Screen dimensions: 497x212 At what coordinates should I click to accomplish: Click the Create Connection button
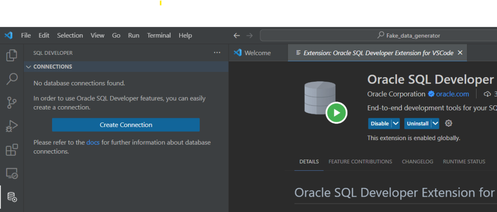coord(126,125)
